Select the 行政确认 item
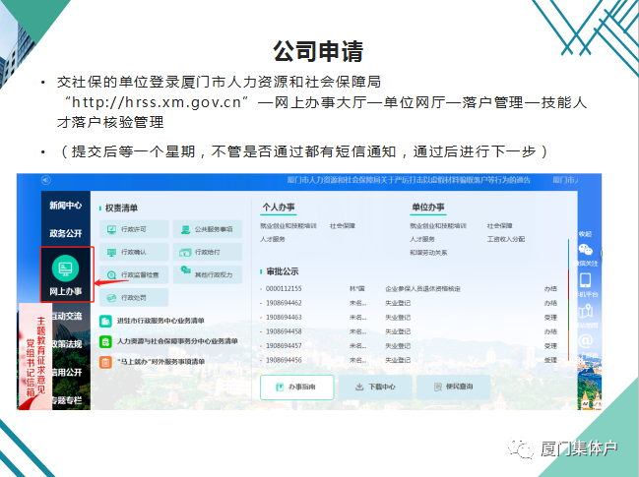 [133, 252]
